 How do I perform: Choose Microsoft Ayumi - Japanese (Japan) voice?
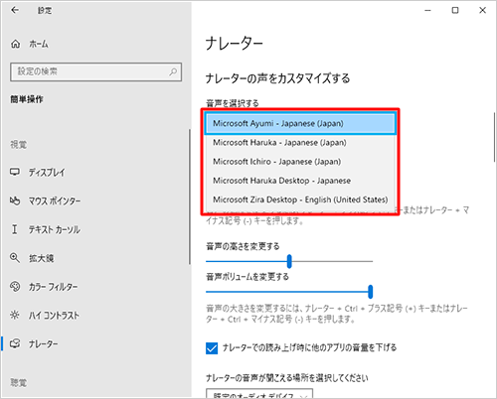300,123
